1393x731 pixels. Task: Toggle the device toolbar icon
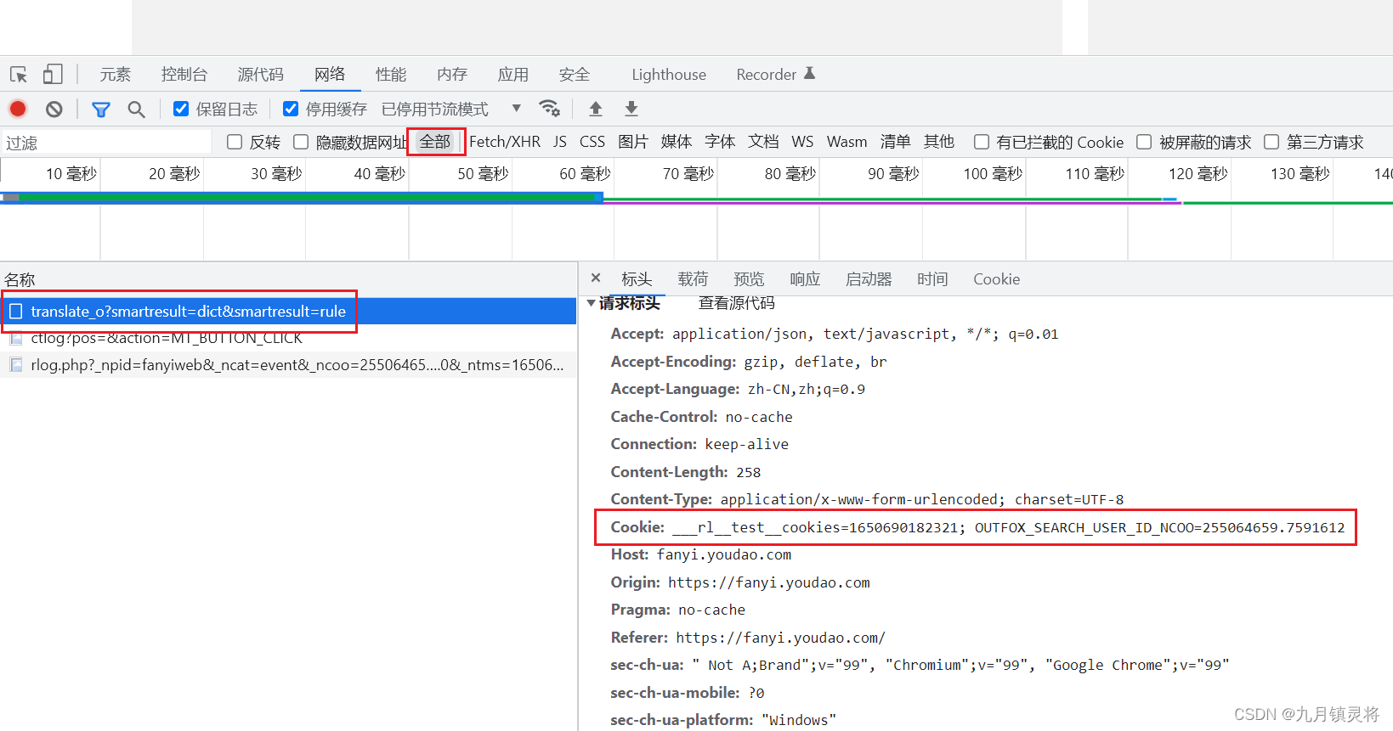pyautogui.click(x=53, y=75)
